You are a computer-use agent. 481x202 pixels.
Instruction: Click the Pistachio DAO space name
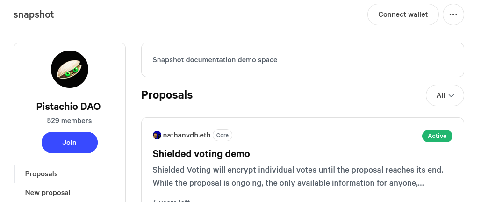coord(68,107)
